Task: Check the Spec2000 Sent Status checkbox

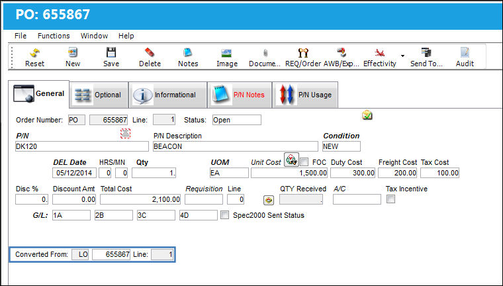Action: [225, 215]
